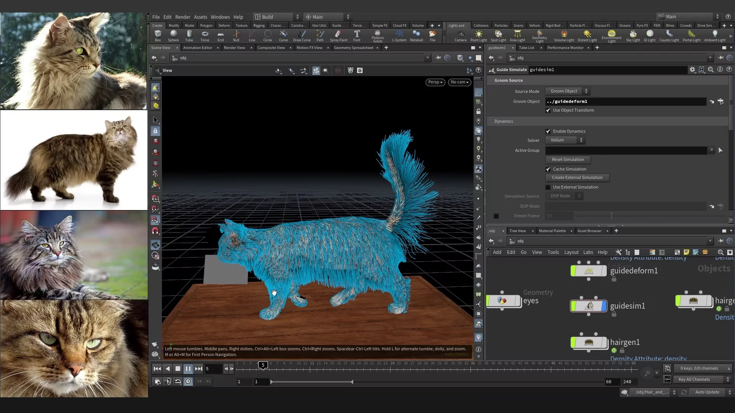Open the Render menu
Viewport: 735px width, 413px height.
coord(183,17)
